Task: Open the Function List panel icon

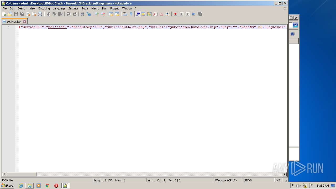Action: [x=155, y=14]
